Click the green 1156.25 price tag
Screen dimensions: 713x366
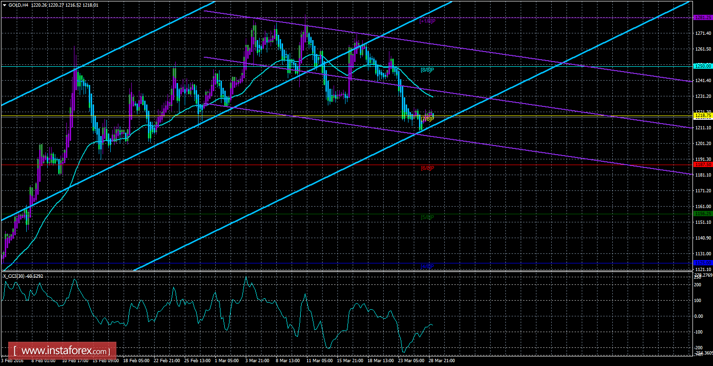[703, 214]
